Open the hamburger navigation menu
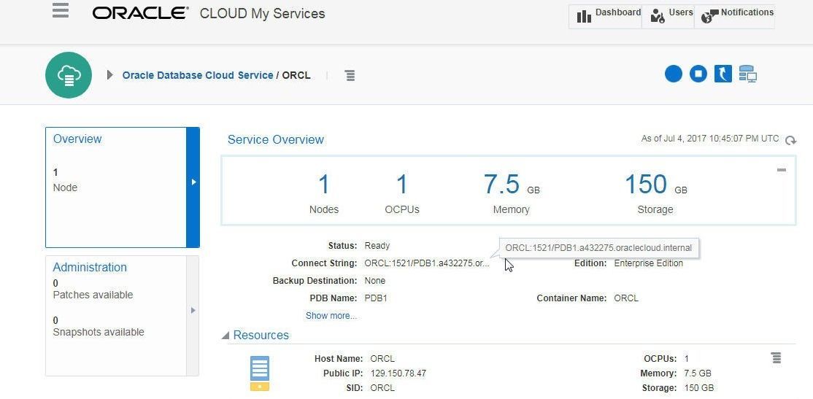 [61, 9]
